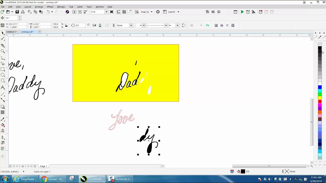This screenshot has height=183, width=326.
Task: Select the Crop tool
Action: pos(3,45)
